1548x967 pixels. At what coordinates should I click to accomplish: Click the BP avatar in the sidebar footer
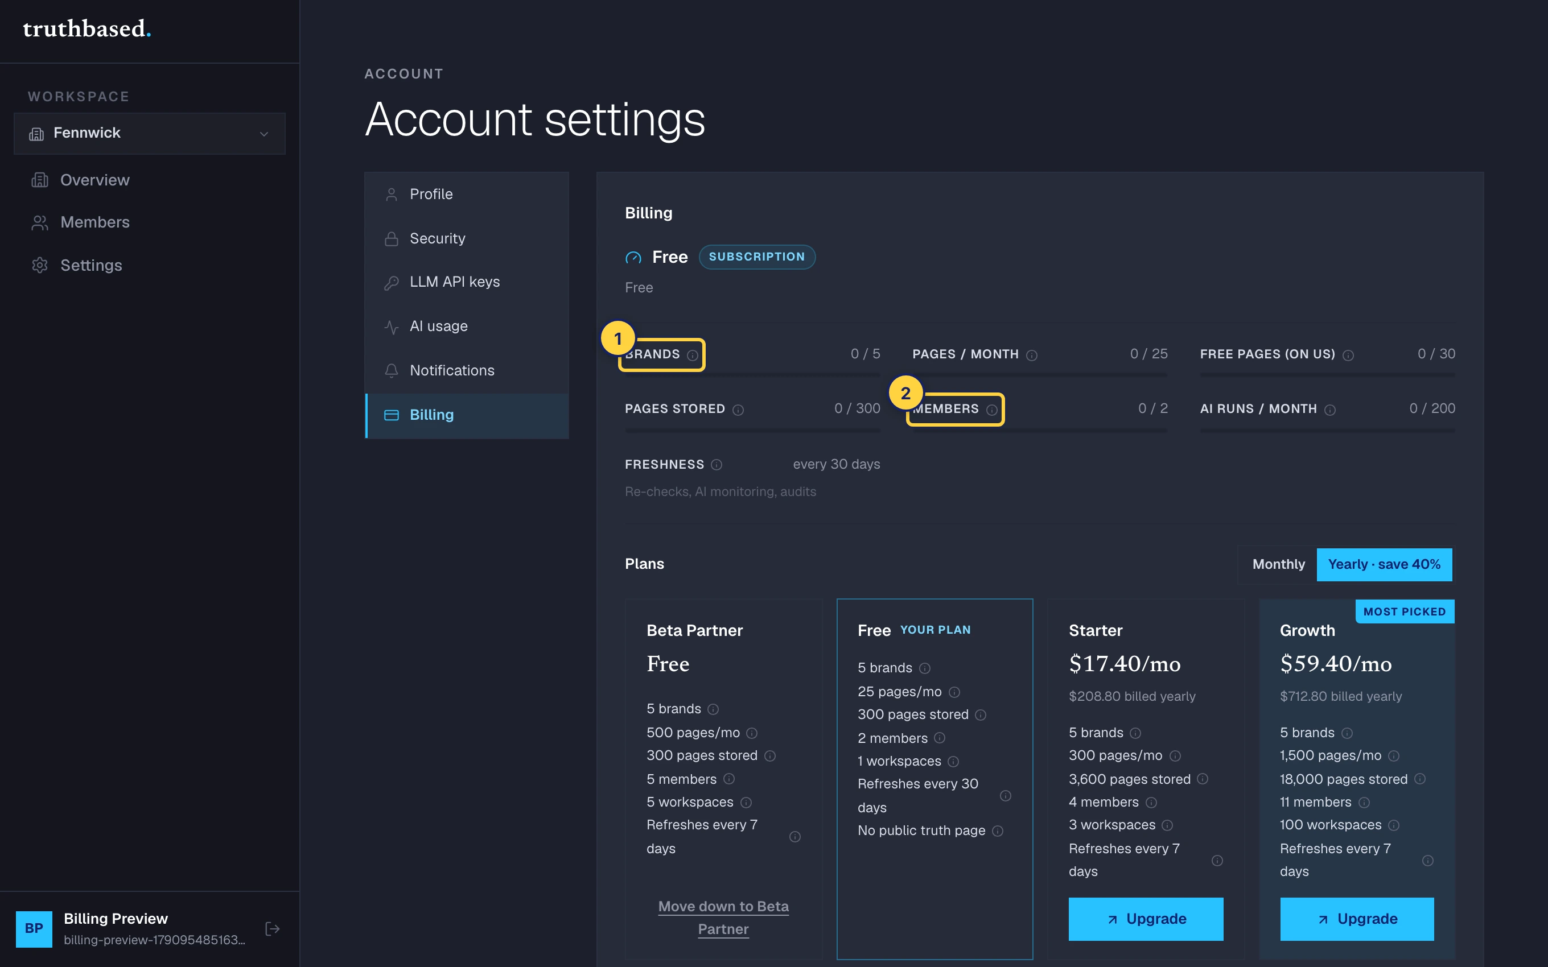[34, 929]
